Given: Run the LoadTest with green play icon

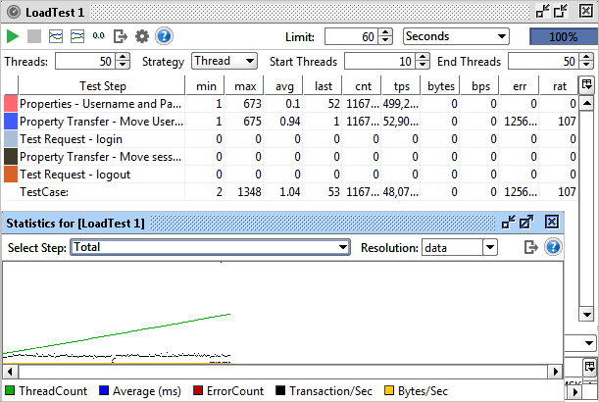Looking at the screenshot, I should (13, 36).
